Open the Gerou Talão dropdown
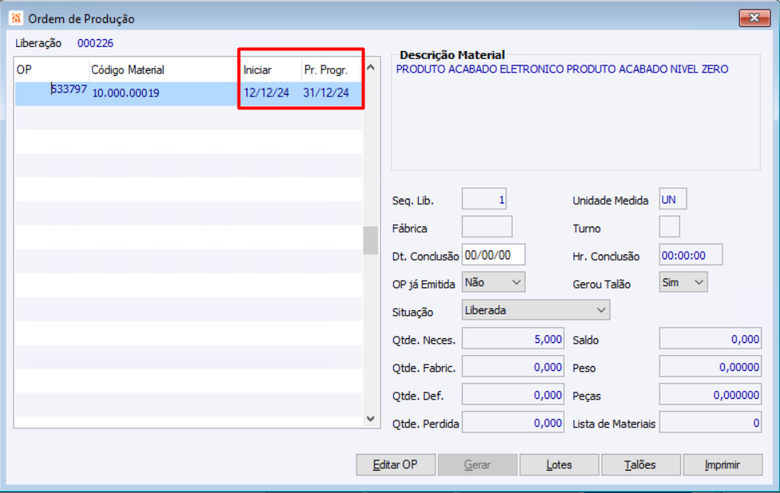The image size is (780, 493). 683,282
